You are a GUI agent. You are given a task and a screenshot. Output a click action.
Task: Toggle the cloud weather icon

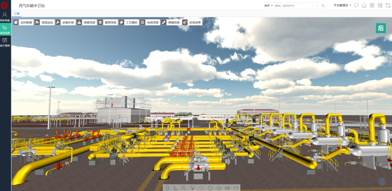201,188
